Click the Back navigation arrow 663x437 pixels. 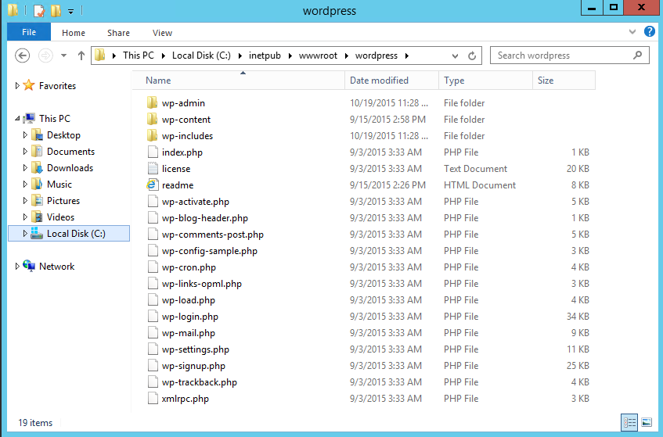tap(23, 56)
